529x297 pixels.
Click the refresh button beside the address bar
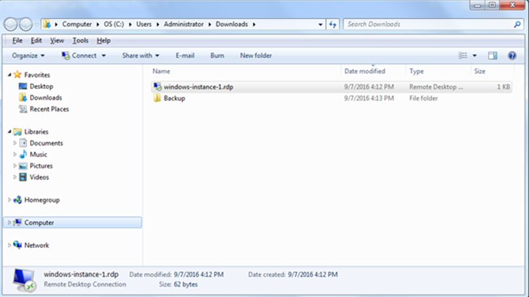point(333,24)
